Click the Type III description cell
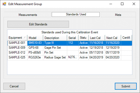Image resolution: width=140 pixels, height=93 pixels. [x=55, y=43]
